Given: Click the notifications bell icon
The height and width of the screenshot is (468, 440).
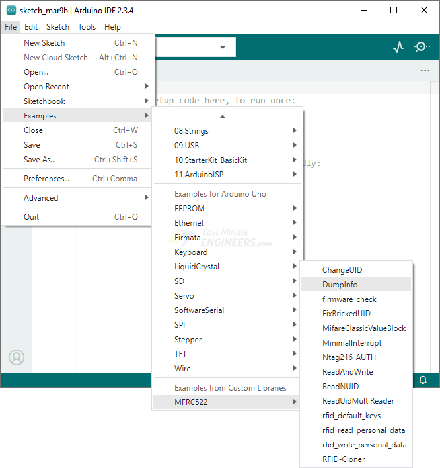Looking at the screenshot, I should tap(423, 380).
